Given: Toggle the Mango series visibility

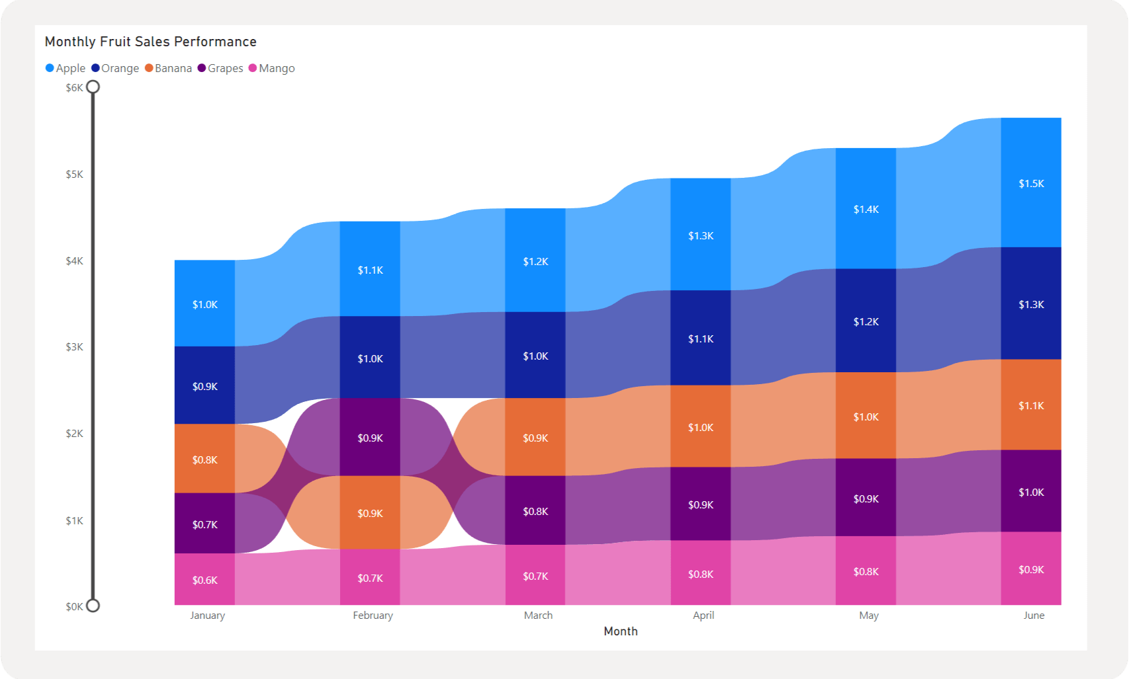Looking at the screenshot, I should (x=277, y=67).
